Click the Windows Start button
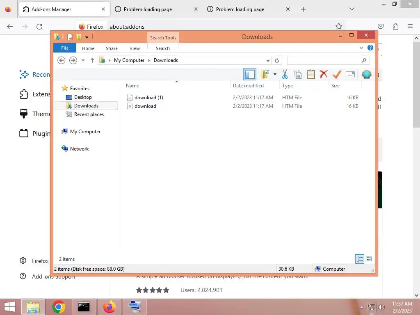The width and height of the screenshot is (420, 315). point(10,307)
